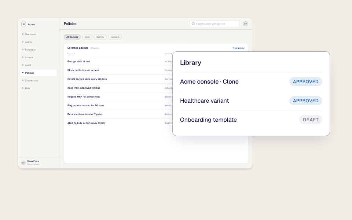Open Dana Price profile in sidebar footer
Image resolution: width=352 pixels, height=220 pixels.
[x=38, y=163]
